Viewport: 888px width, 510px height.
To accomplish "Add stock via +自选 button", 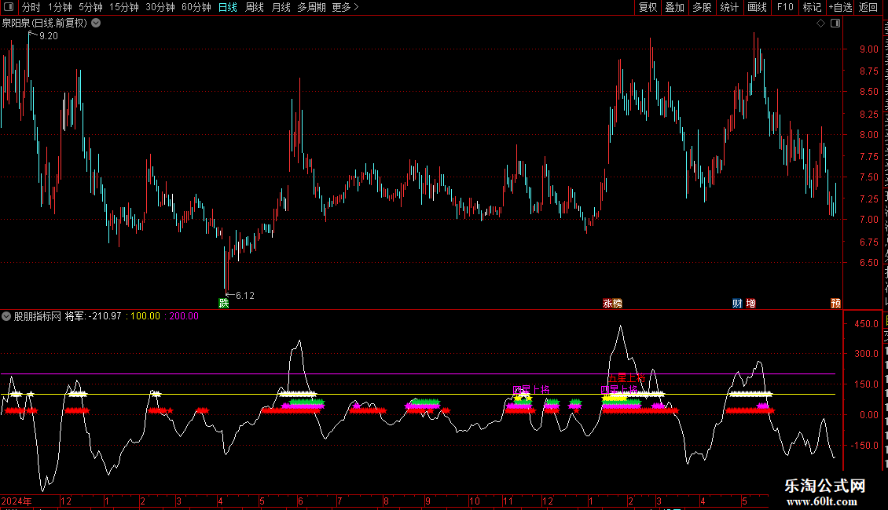I will (840, 7).
